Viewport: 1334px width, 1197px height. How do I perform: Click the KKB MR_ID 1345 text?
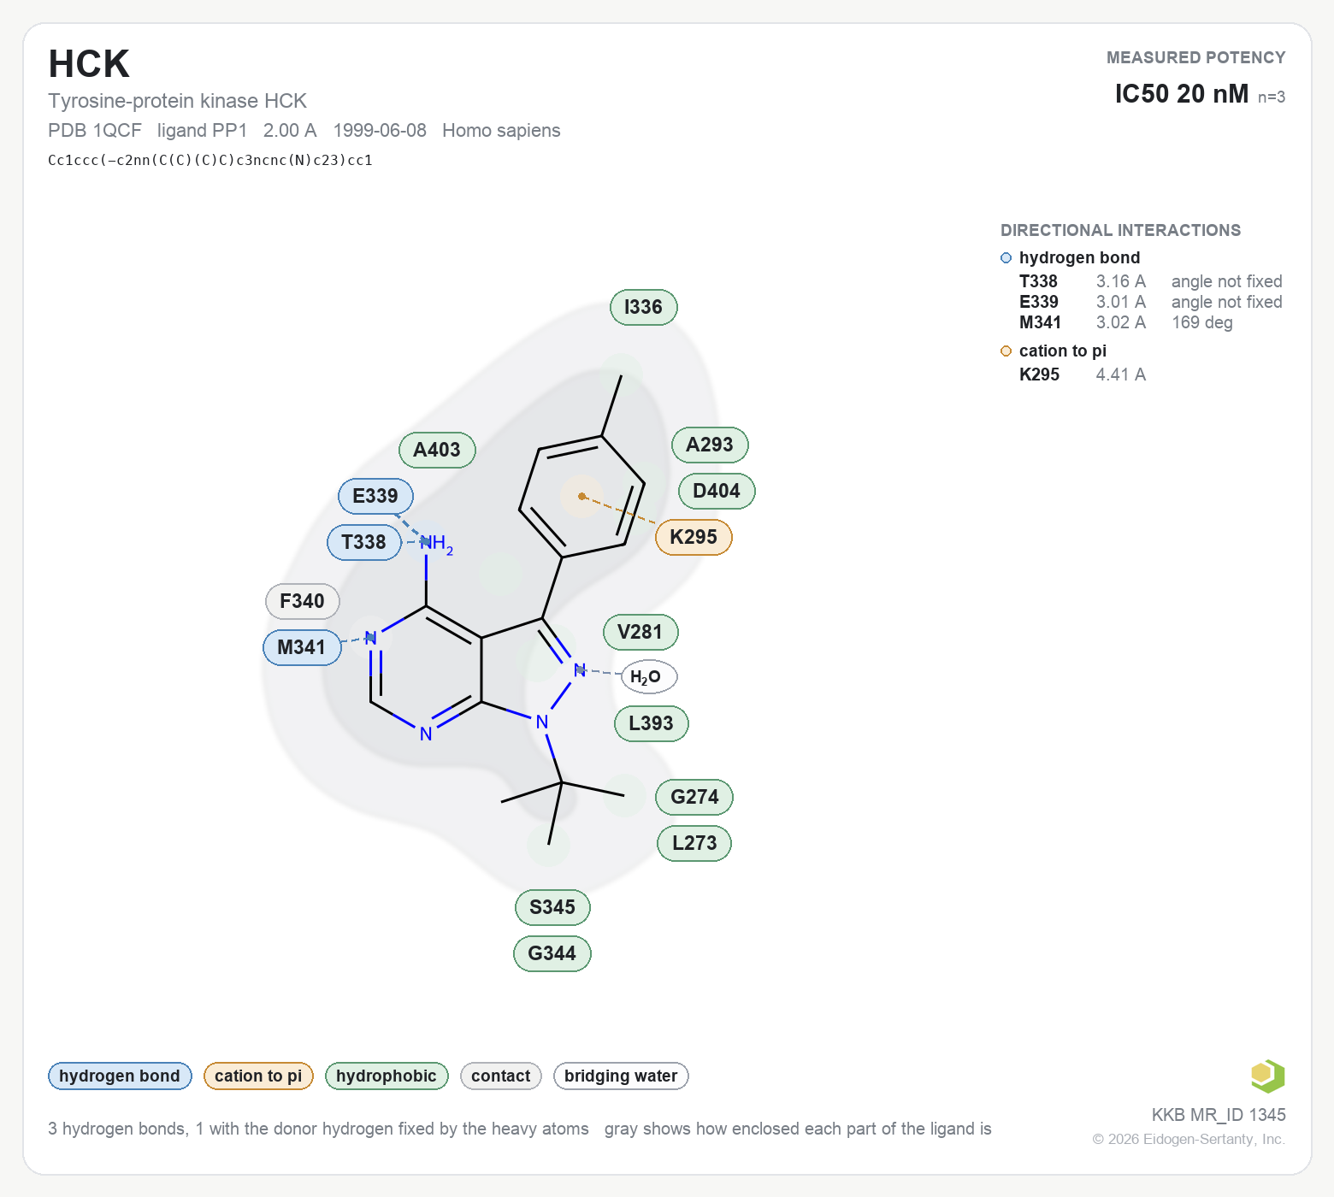point(1219,1115)
